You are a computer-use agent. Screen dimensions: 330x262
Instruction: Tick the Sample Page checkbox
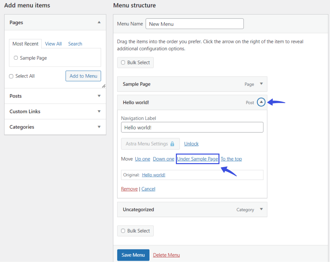(x=16, y=58)
